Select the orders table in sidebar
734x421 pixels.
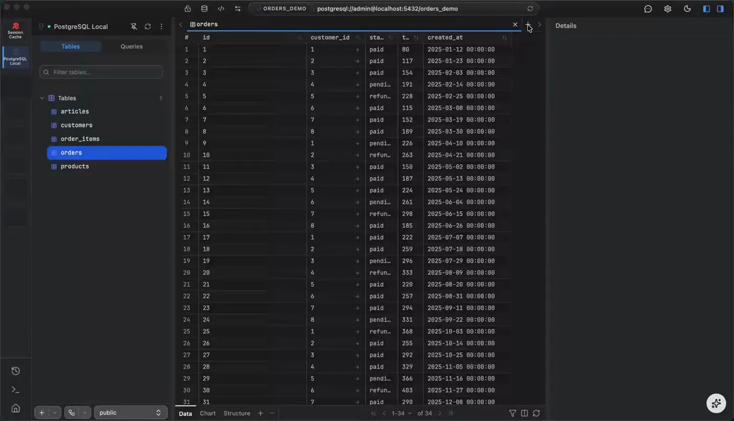(x=107, y=153)
